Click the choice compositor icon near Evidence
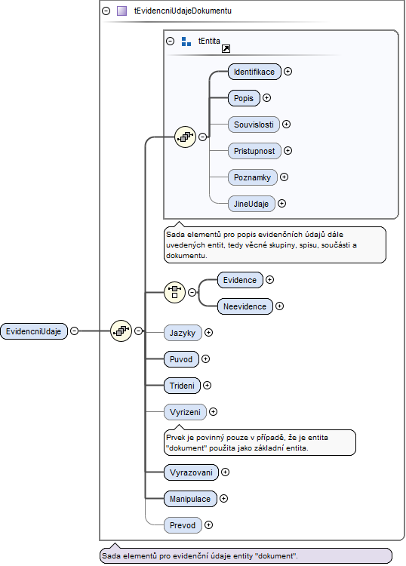 pyautogui.click(x=174, y=292)
